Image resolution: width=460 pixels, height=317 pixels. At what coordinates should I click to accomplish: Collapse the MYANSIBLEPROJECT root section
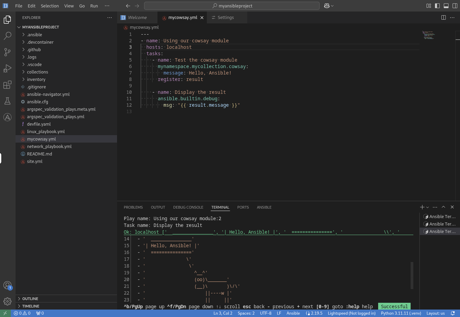[x=66, y=27]
